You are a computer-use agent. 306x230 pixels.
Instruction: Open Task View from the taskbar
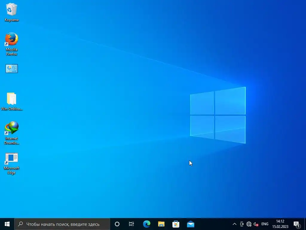point(131,224)
